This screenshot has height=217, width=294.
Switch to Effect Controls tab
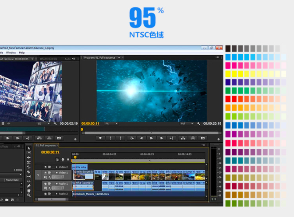tap(49, 58)
